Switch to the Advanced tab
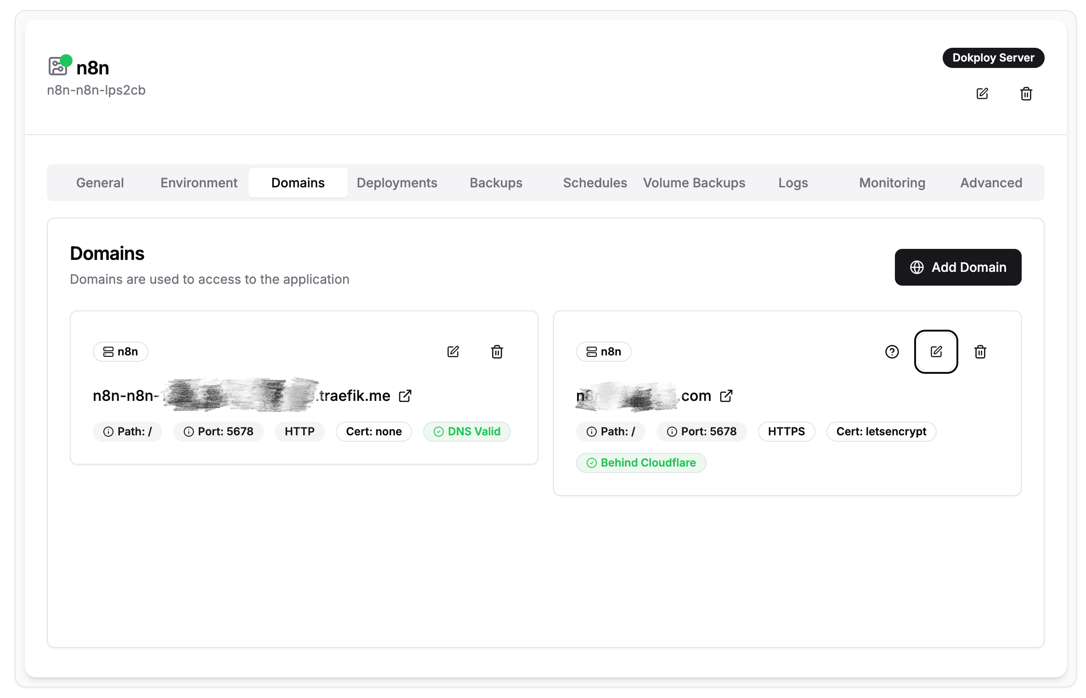 (x=991, y=183)
